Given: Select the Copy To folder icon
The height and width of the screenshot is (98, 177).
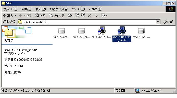Looking at the screenshot, I should (83, 15).
